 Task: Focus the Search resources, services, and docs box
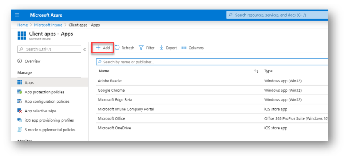(x=277, y=15)
